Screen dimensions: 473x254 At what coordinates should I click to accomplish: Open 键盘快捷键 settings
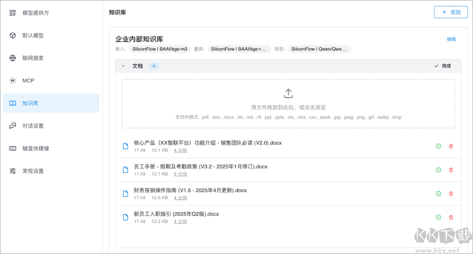pyautogui.click(x=51, y=148)
